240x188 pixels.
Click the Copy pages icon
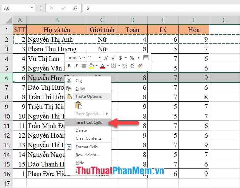[69, 89]
